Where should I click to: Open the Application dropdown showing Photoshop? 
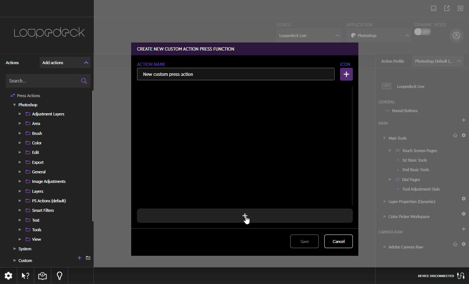tap(379, 36)
